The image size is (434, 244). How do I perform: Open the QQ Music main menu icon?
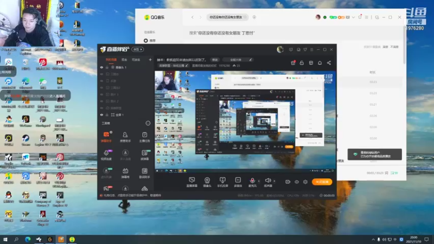(367, 17)
